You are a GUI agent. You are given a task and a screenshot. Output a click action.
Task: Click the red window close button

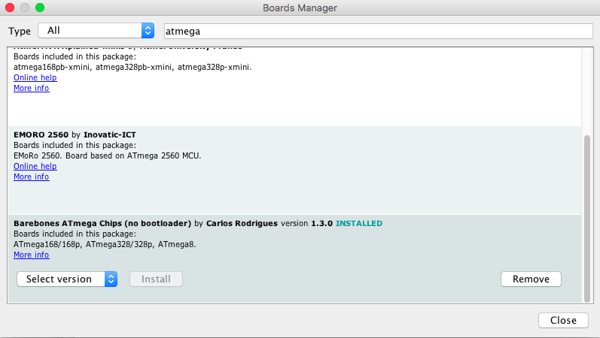[10, 8]
